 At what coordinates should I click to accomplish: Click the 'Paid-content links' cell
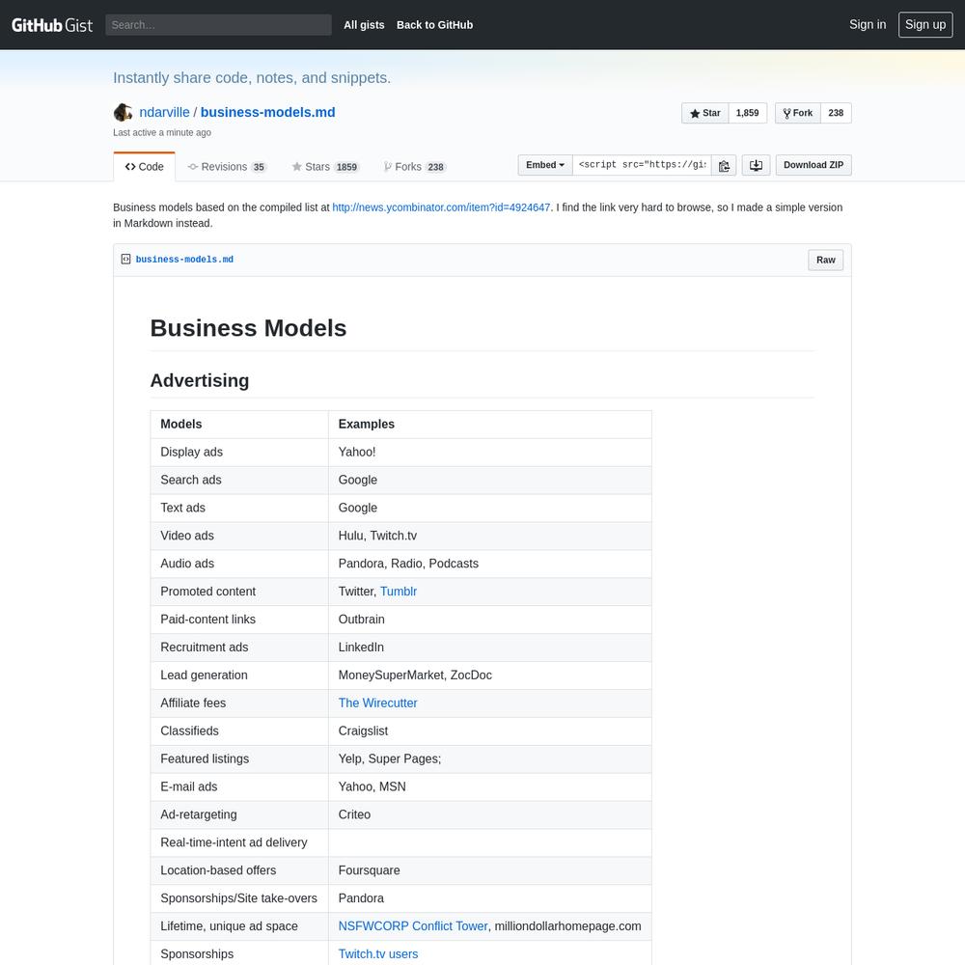(240, 620)
